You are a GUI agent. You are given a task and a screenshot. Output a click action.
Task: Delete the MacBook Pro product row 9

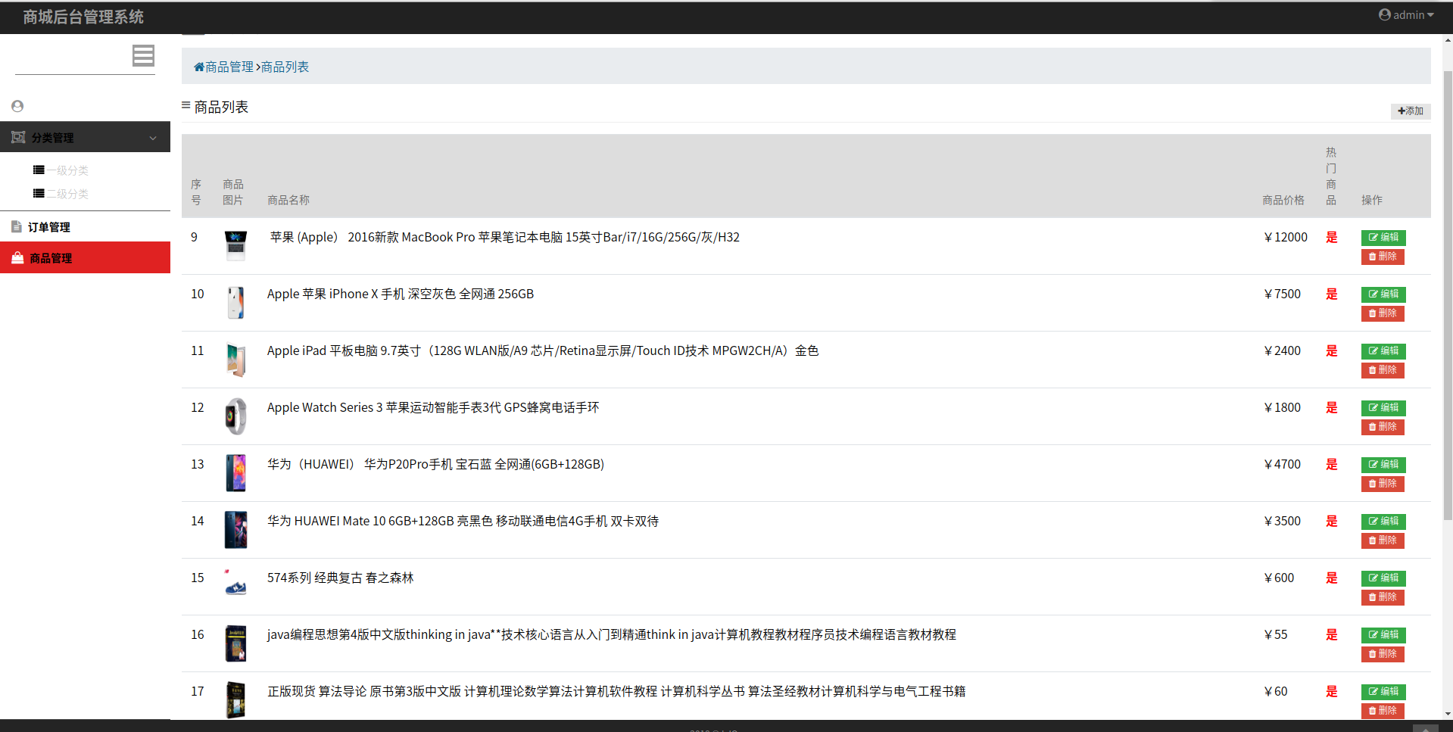click(x=1383, y=257)
